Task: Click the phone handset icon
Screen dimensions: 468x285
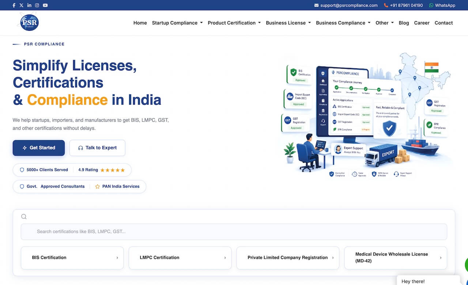Action: [386, 5]
